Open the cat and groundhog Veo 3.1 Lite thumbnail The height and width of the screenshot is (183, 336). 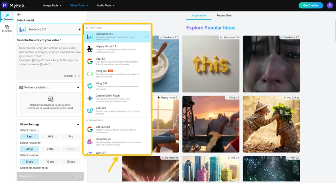pyautogui.click(x=271, y=124)
